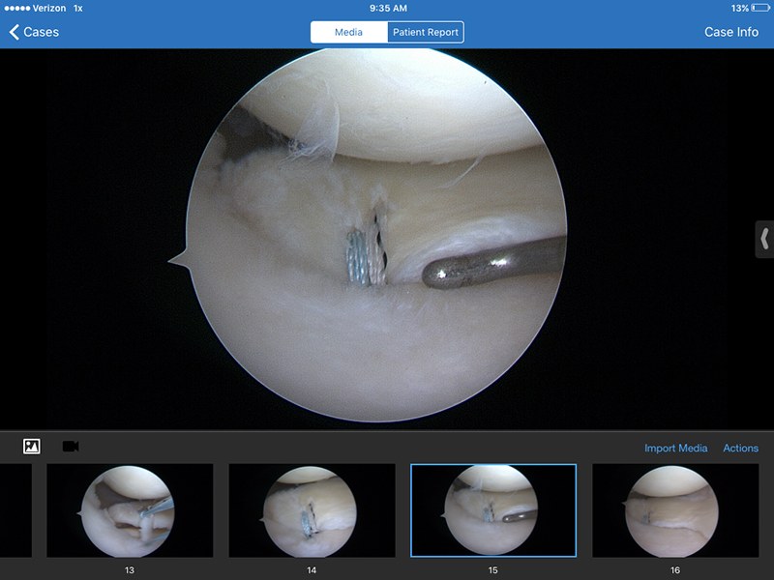774x580 pixels.
Task: Tap Import Media link
Action: [675, 448]
